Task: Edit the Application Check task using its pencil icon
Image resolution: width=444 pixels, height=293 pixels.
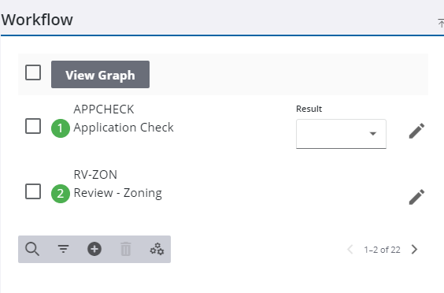Action: point(416,131)
